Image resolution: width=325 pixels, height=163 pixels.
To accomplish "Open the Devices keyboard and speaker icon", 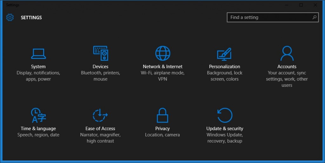I will (101, 53).
